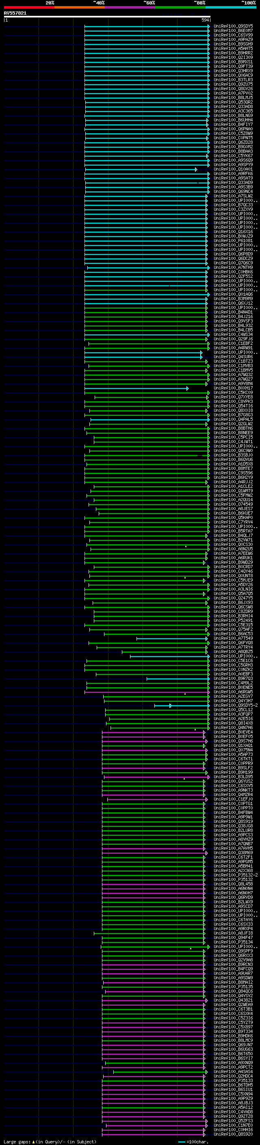Select label UniRef100_B6KUE7
The image size is (260, 1145).
pos(233,513)
